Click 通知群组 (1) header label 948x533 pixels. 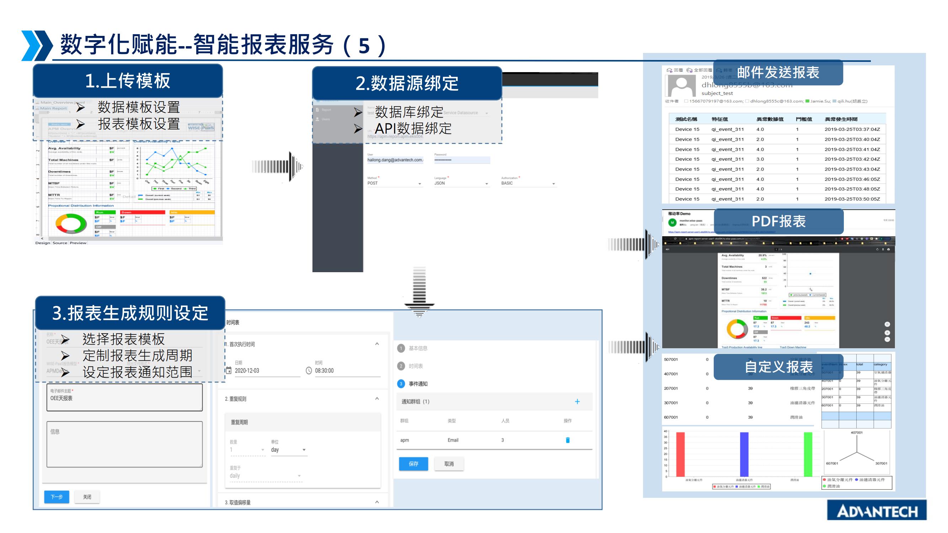click(415, 401)
